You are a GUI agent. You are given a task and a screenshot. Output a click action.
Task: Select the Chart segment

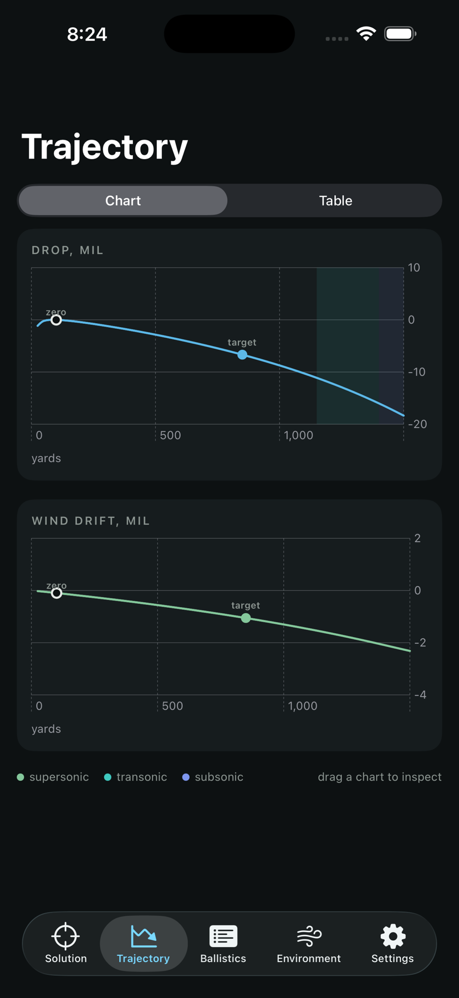coord(123,200)
